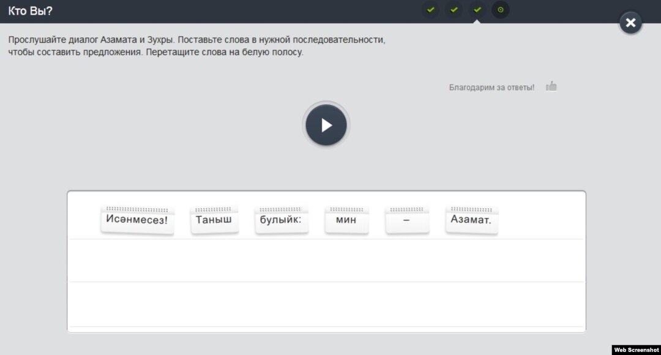The image size is (661, 355).
Task: Open the fourth step circle indicator
Action: pos(501,10)
